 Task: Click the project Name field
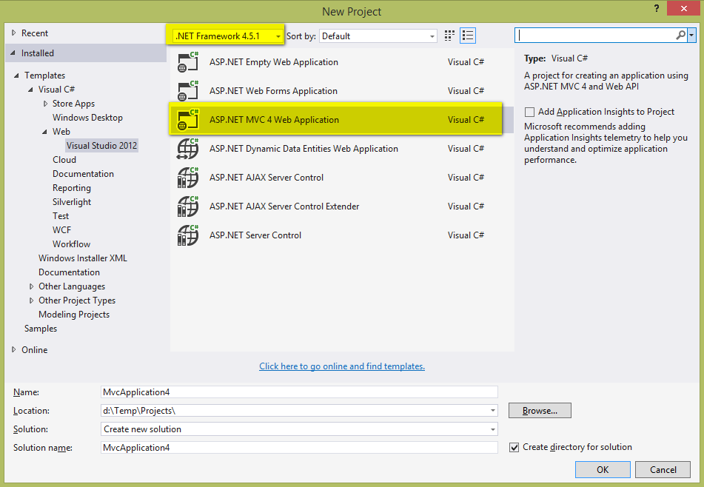pos(299,392)
